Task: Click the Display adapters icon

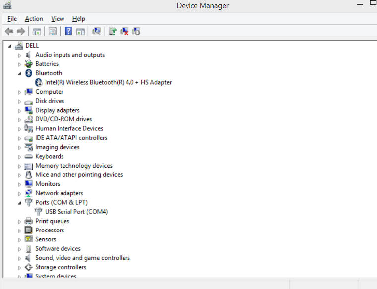Action: point(29,110)
